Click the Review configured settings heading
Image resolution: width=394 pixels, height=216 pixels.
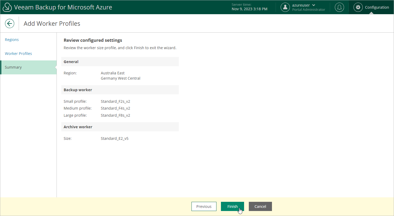[93, 40]
